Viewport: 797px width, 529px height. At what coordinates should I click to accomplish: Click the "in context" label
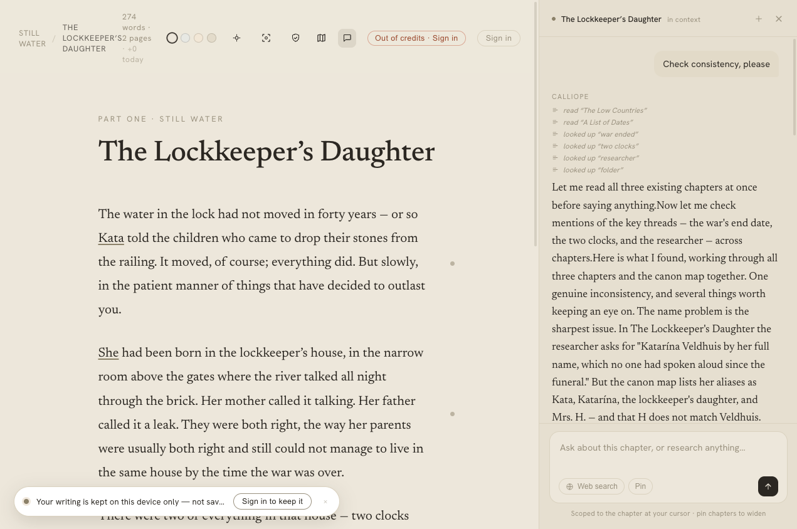pos(684,20)
